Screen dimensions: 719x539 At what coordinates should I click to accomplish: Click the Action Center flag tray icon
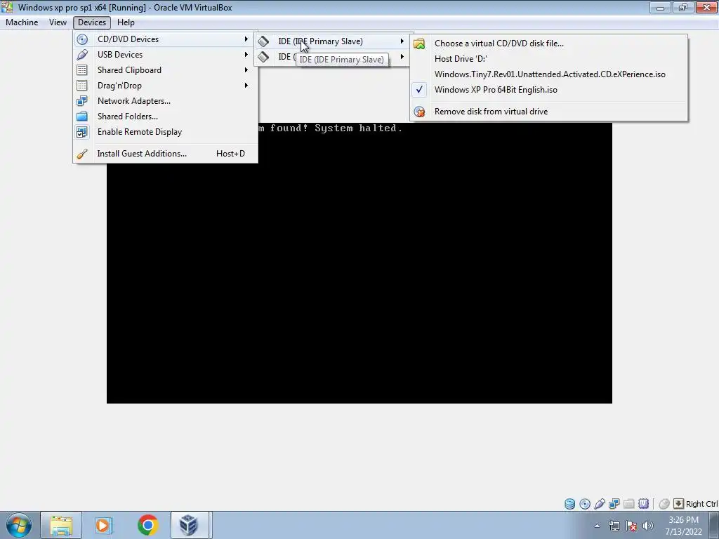(x=631, y=526)
